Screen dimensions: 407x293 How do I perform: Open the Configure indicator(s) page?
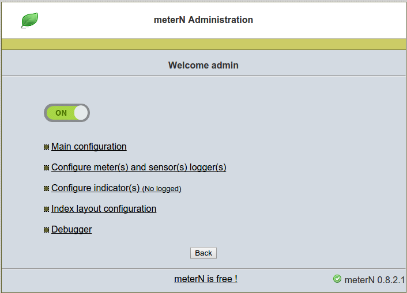pos(95,188)
